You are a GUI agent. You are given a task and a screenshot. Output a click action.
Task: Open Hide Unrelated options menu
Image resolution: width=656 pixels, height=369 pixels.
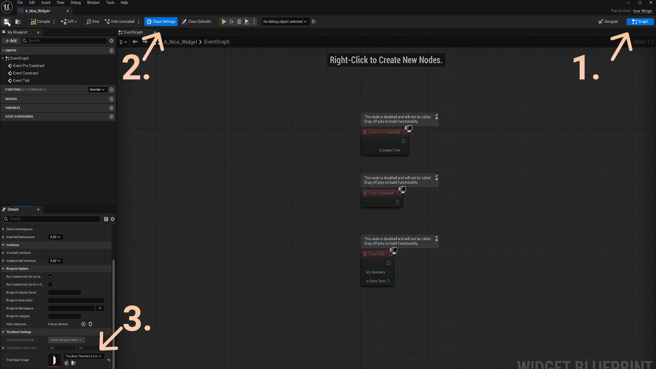tap(139, 22)
